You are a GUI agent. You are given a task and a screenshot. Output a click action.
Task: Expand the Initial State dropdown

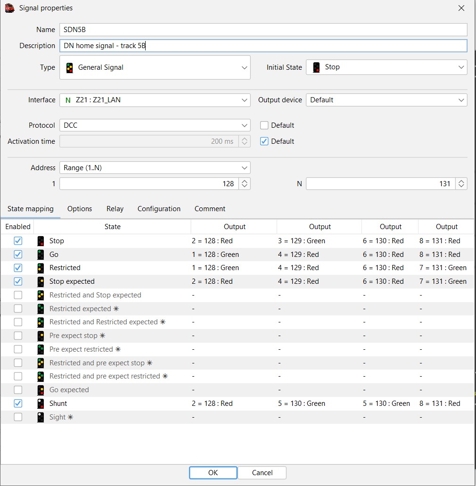[x=386, y=67]
